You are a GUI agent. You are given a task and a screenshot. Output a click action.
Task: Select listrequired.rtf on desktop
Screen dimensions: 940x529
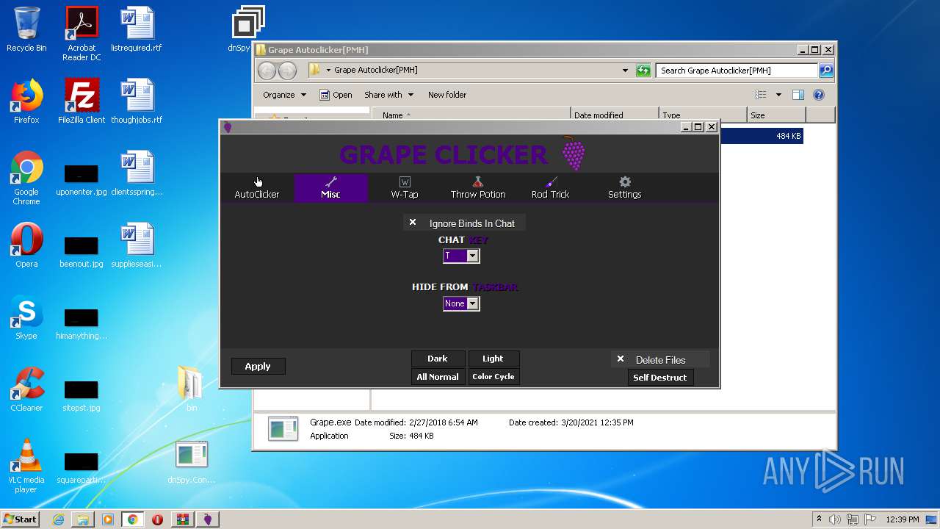137,29
